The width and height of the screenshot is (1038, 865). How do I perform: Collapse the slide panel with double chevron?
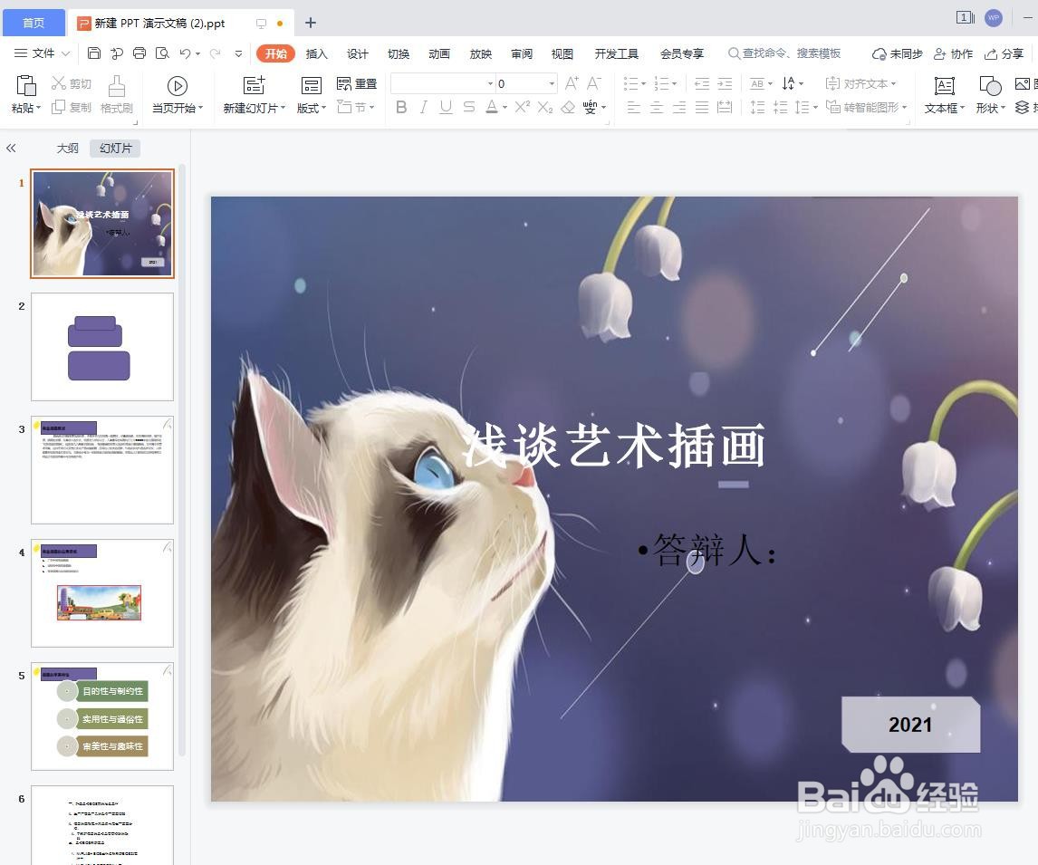[x=11, y=149]
